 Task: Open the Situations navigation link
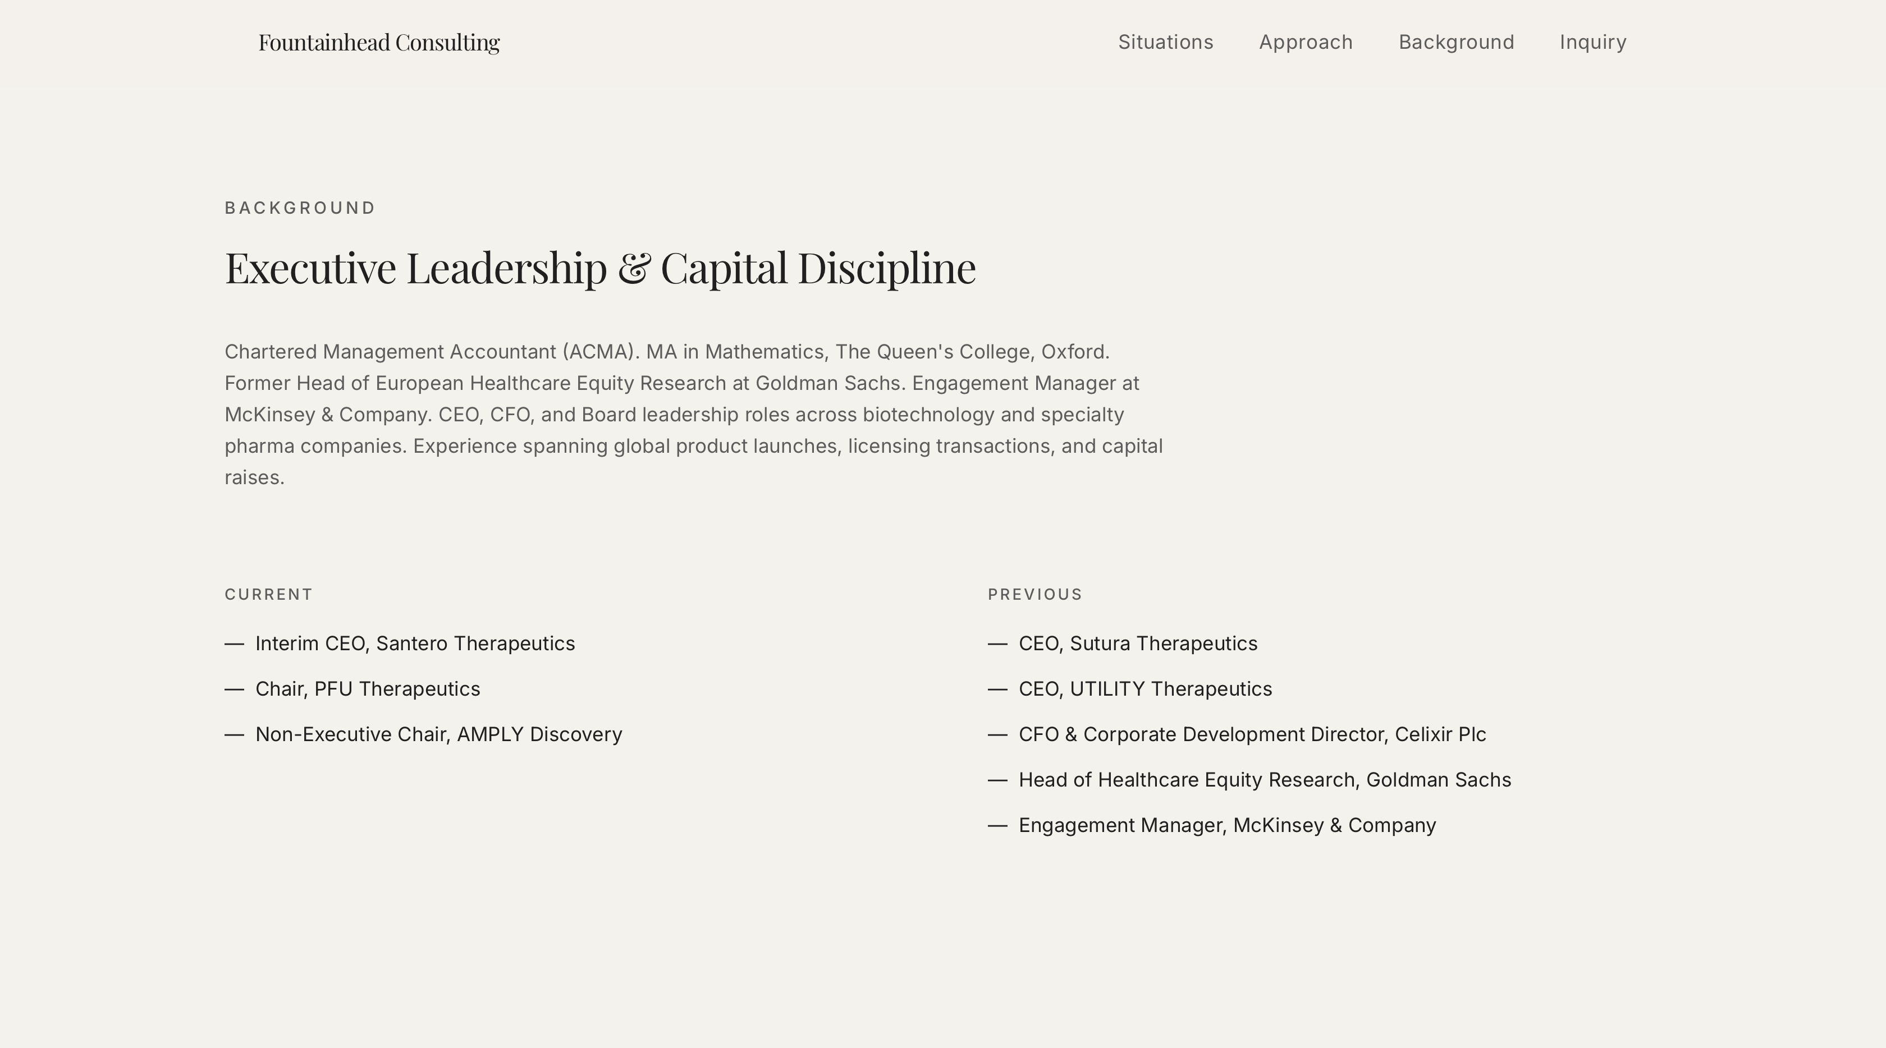(x=1165, y=42)
